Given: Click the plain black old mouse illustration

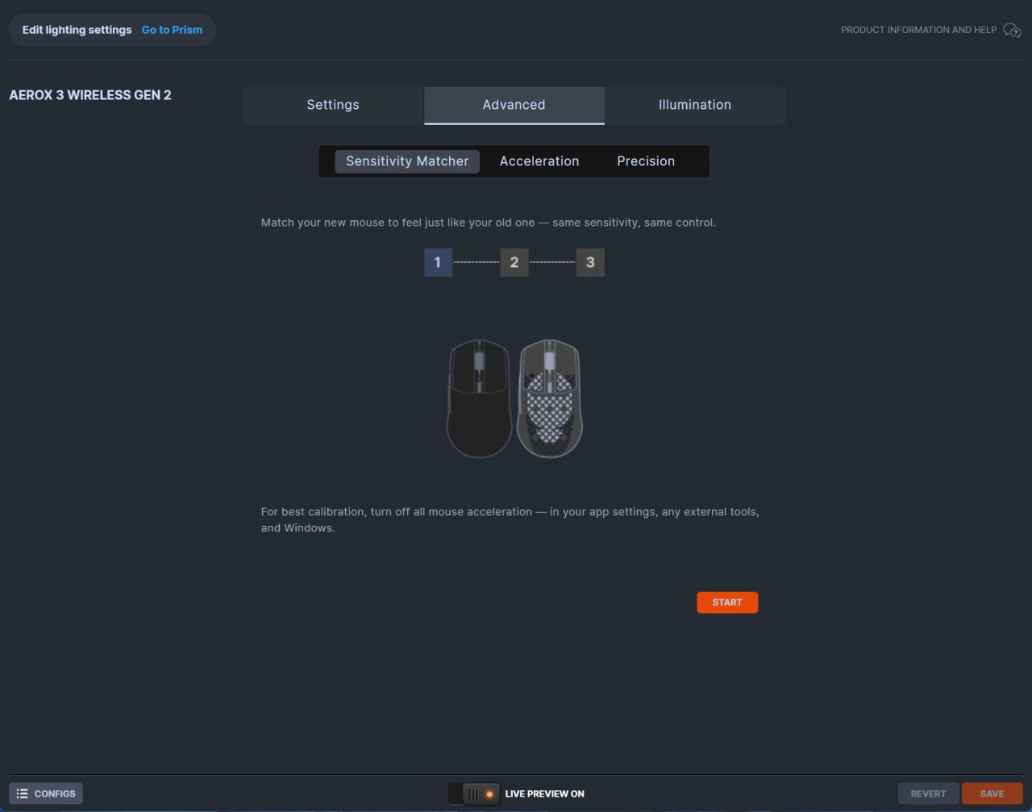Looking at the screenshot, I should 479,398.
